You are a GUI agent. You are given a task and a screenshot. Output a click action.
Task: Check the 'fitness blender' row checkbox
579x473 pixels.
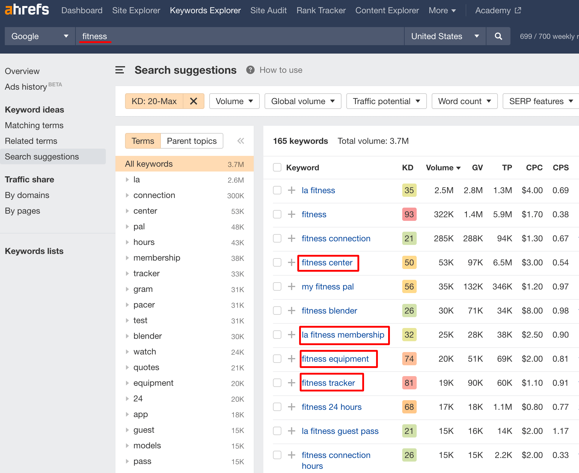pyautogui.click(x=277, y=311)
